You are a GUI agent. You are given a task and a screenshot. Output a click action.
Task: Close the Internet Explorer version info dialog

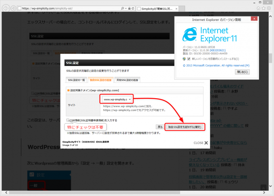254,19
